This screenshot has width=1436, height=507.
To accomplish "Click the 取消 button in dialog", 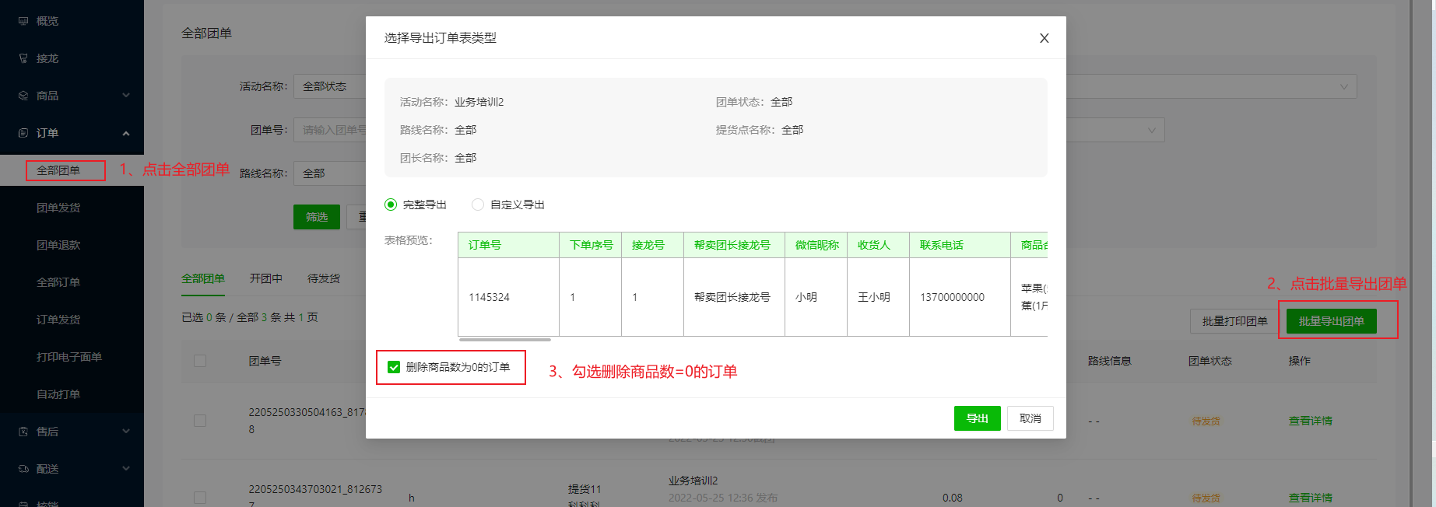I will 1030,418.
